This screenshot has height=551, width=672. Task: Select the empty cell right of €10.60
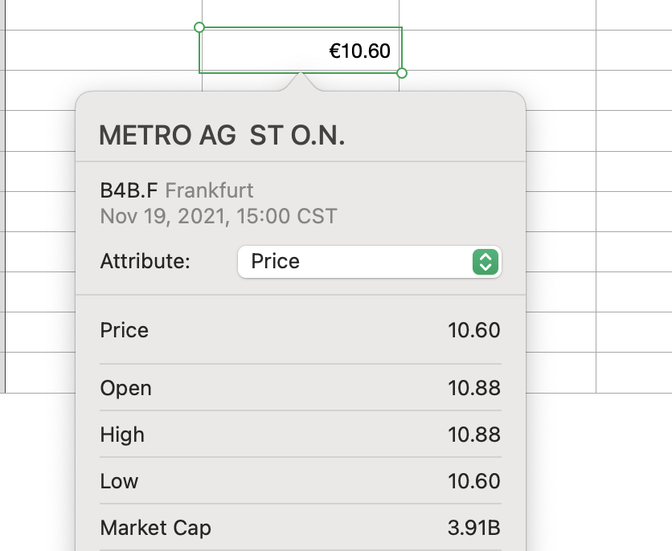[x=497, y=51]
